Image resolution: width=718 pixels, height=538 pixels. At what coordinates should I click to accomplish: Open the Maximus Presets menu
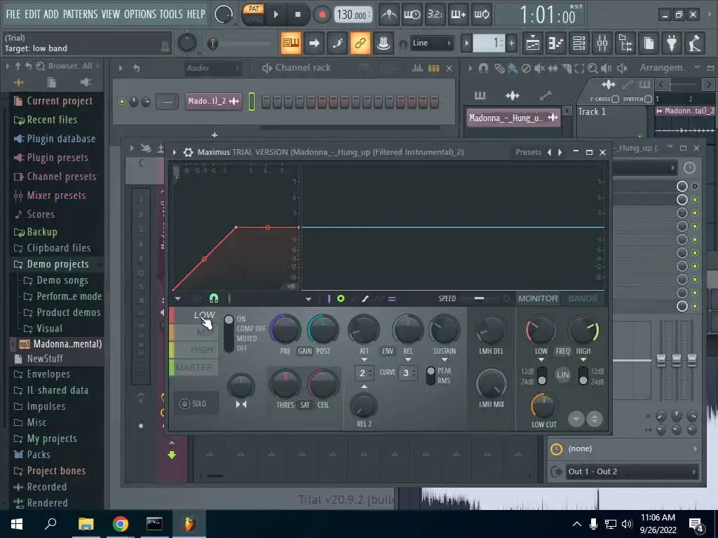click(x=528, y=152)
